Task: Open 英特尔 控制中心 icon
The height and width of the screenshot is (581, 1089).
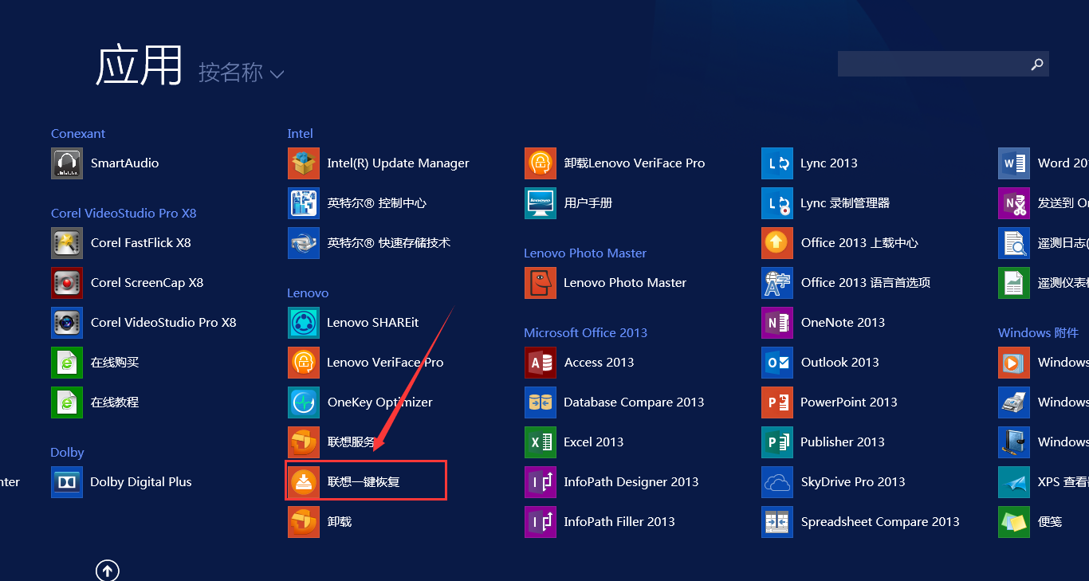Action: (304, 203)
